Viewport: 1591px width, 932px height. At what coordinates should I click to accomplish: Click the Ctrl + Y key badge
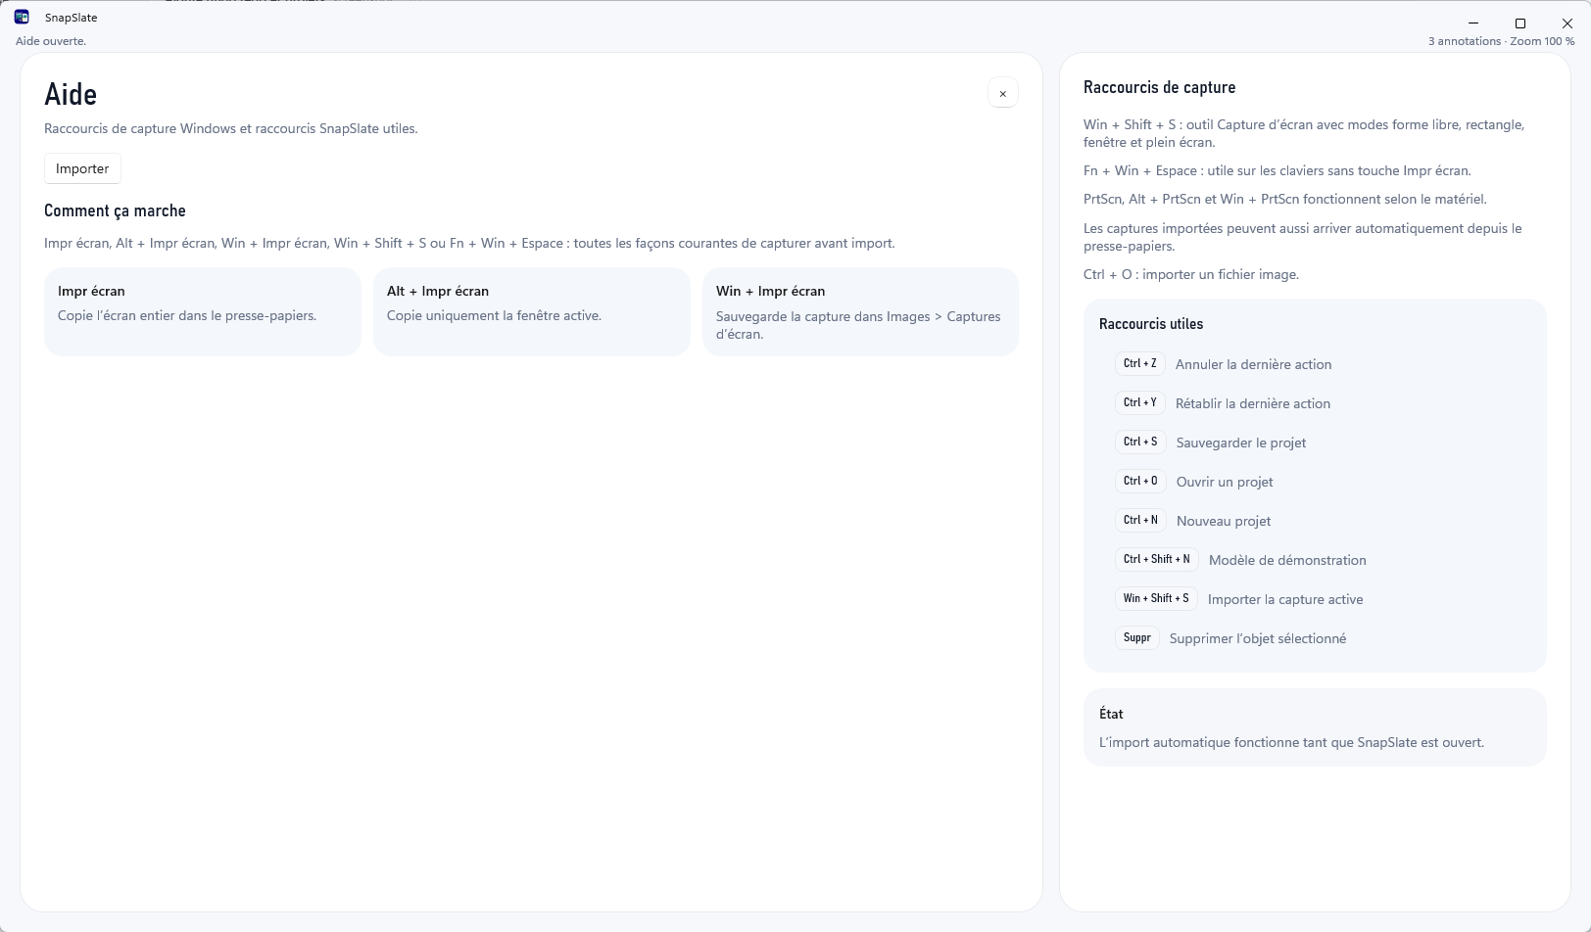coord(1139,402)
